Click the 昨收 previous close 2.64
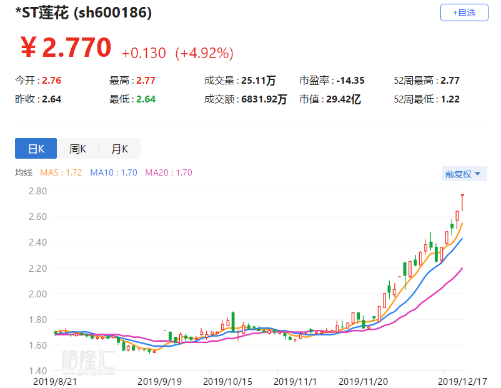 [51, 99]
